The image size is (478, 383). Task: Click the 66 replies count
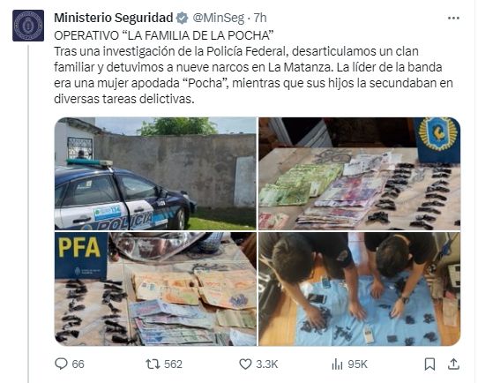(x=78, y=364)
